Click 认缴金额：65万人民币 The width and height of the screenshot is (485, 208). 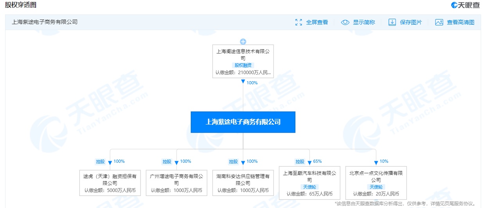point(310,194)
